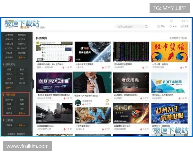Switch to the 分类 tab
This screenshot has height=154, width=193.
(x=41, y=27)
